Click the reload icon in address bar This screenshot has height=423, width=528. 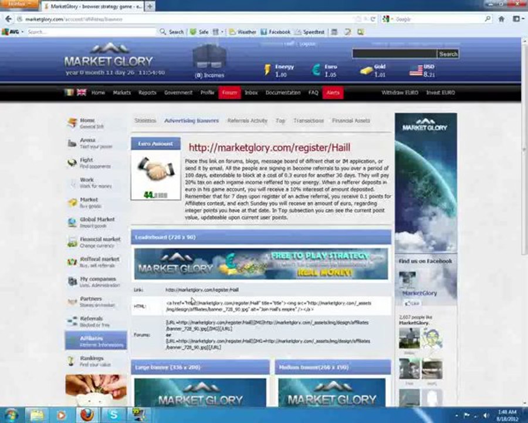click(373, 19)
